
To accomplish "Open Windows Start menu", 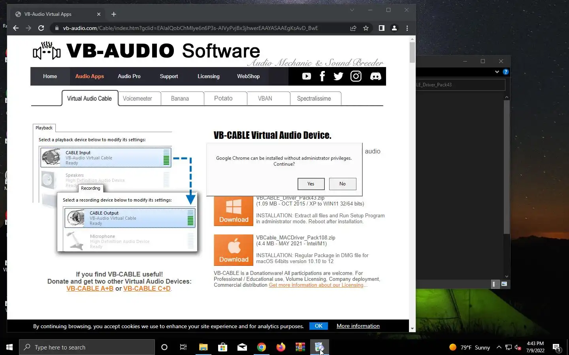I will [x=9, y=347].
